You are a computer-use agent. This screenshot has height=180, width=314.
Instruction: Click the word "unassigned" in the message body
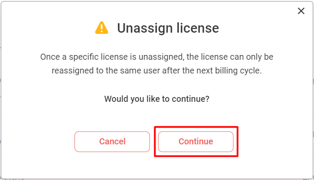162,57
